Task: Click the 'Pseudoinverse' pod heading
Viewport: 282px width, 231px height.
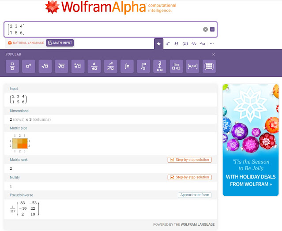Action: [21, 195]
